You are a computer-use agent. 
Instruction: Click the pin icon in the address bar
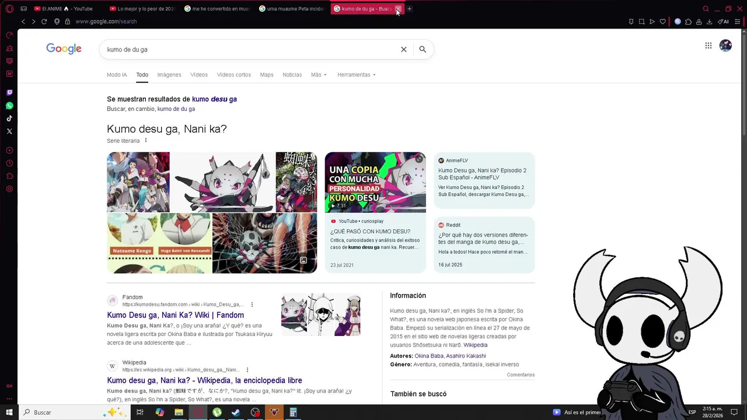click(x=631, y=22)
